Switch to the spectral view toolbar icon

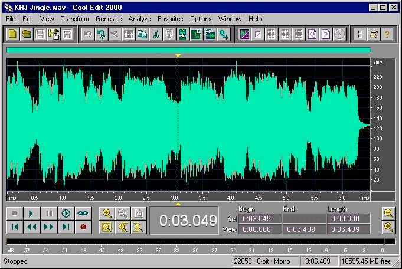point(244,34)
